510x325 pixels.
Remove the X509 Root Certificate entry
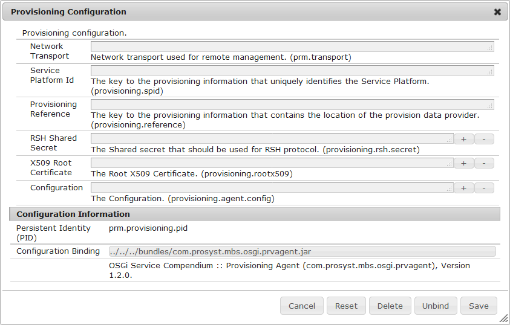(x=484, y=163)
